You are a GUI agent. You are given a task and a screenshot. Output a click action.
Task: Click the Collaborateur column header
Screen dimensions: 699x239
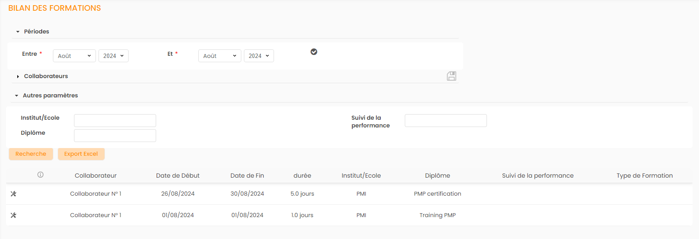(x=95, y=175)
